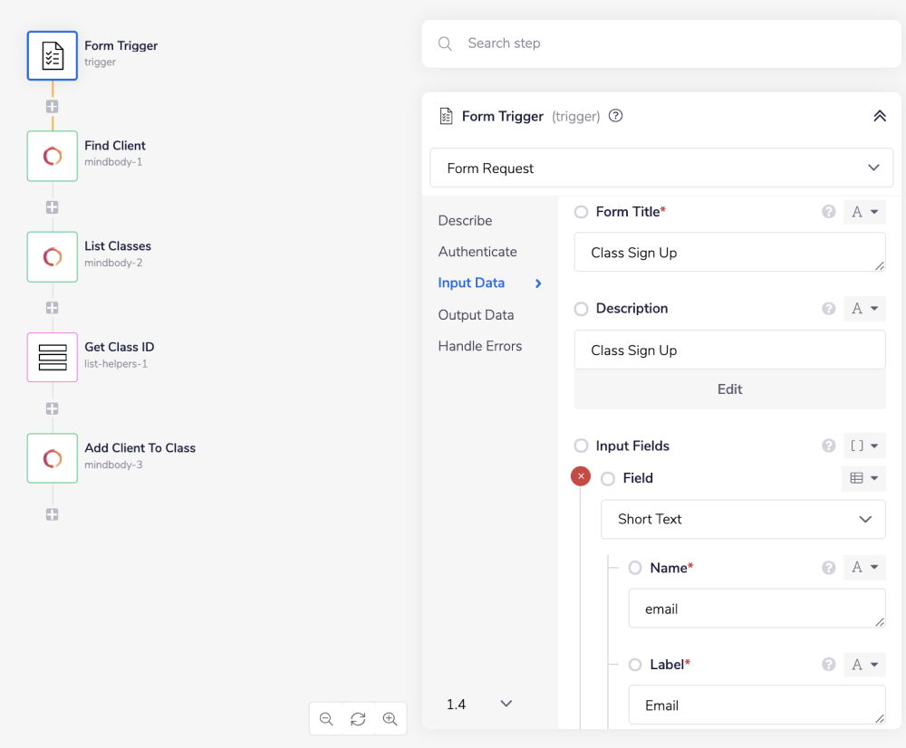Remove the input field with red X
This screenshot has width=906, height=748.
pyautogui.click(x=581, y=476)
